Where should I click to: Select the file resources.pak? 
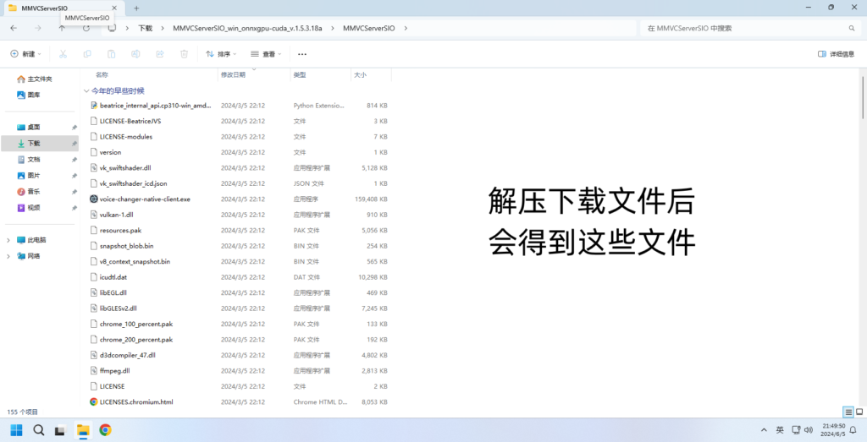tap(120, 230)
